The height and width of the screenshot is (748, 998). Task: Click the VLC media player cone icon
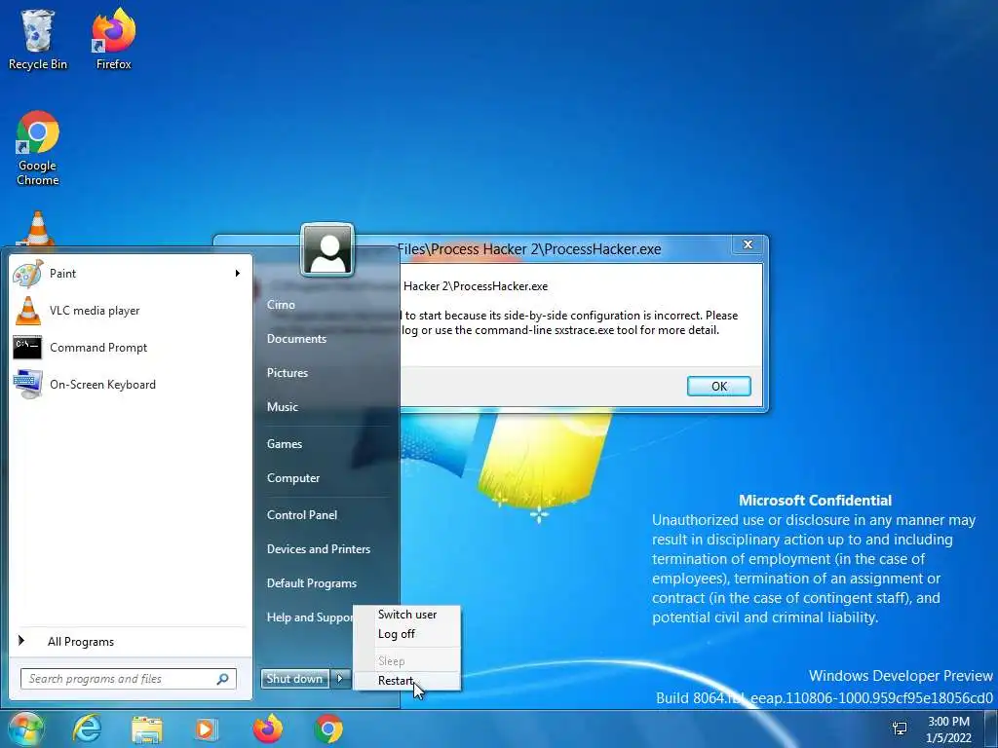[28, 311]
